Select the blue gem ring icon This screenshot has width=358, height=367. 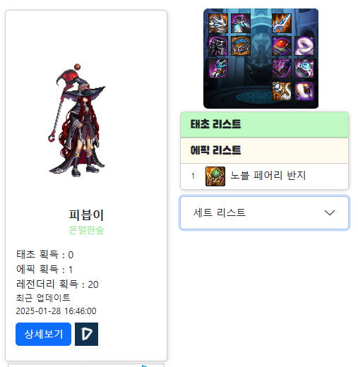pos(304,68)
